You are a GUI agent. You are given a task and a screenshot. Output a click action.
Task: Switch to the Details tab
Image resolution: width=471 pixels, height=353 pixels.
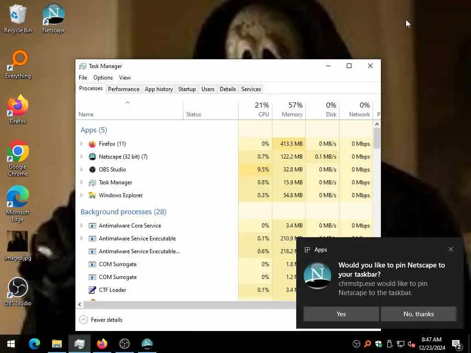tap(228, 89)
